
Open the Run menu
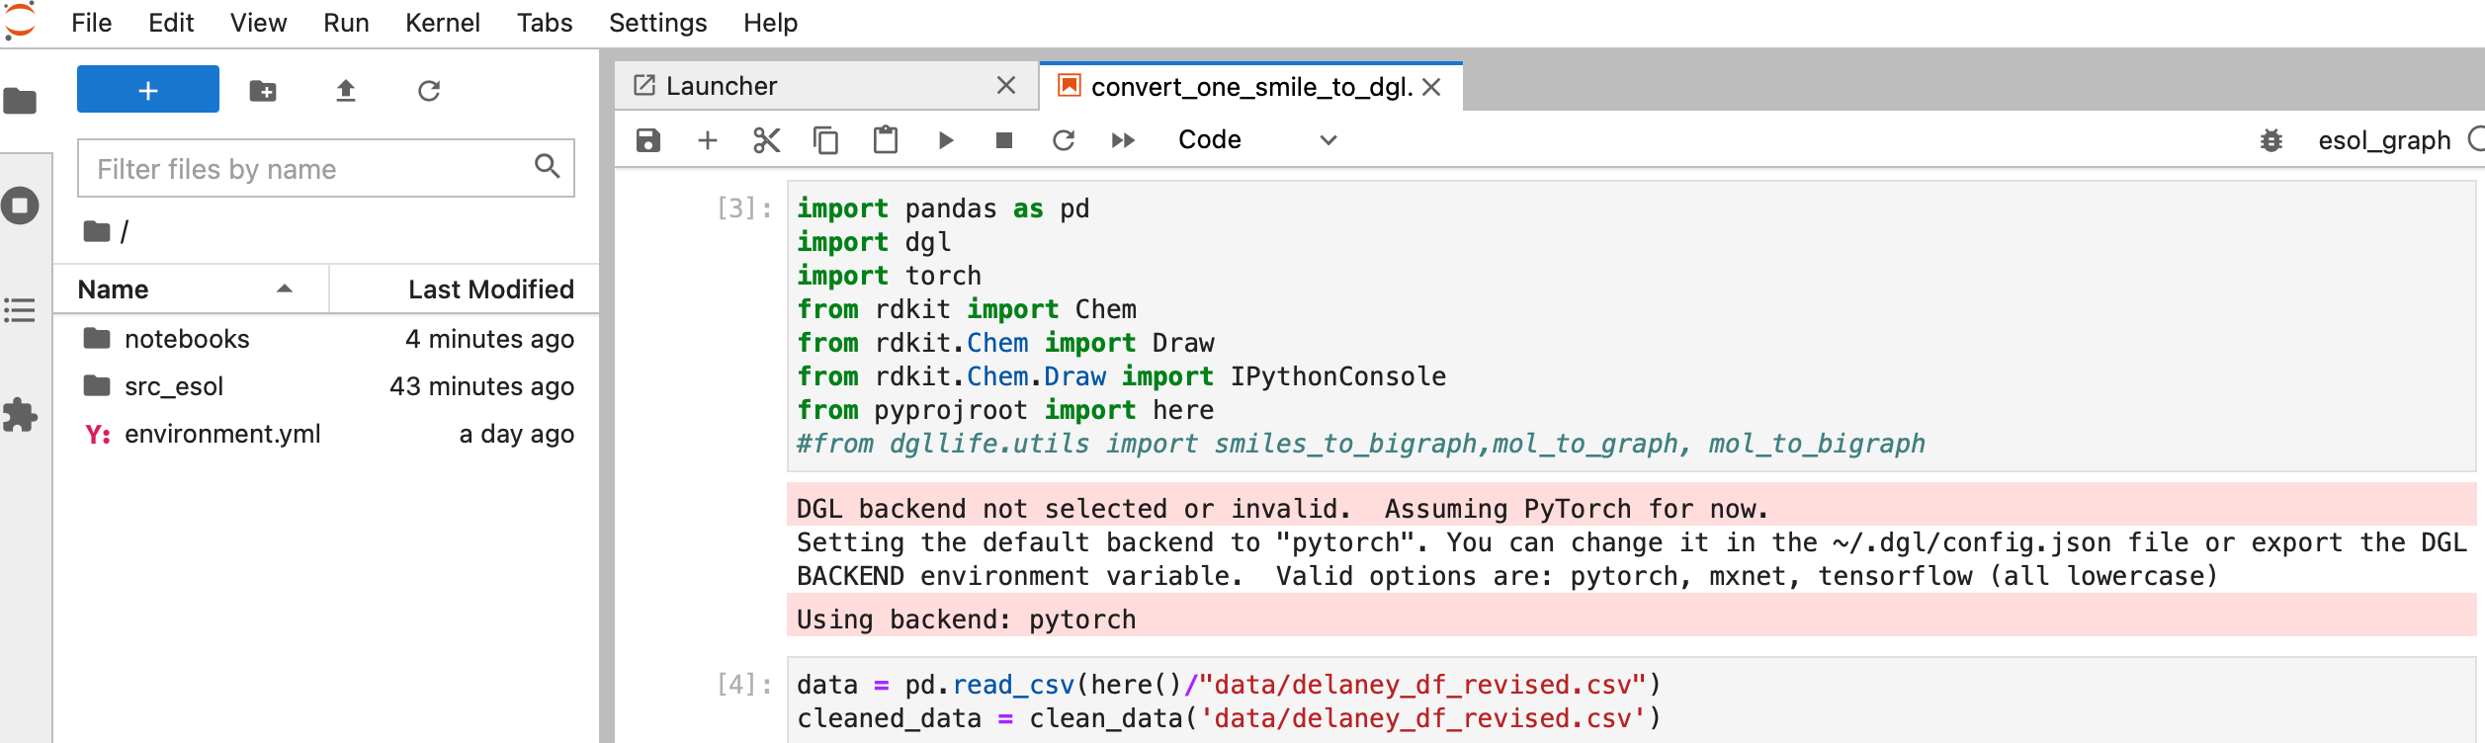[346, 23]
